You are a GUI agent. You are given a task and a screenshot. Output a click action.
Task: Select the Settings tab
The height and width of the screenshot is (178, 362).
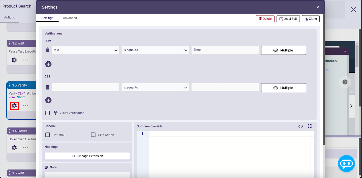47,18
